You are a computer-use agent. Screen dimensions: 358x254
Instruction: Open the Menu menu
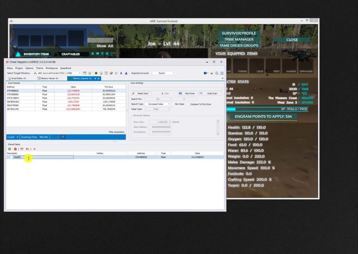click(x=10, y=68)
